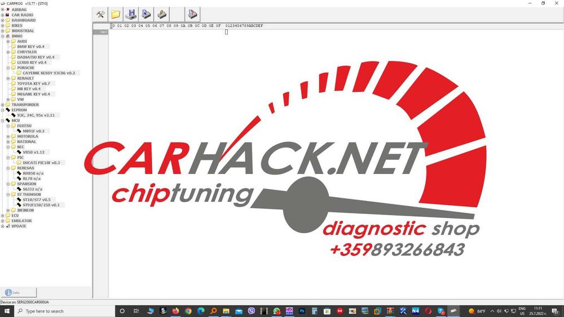Click the write chip toolbar icon
This screenshot has width=564, height=317.
click(x=161, y=15)
